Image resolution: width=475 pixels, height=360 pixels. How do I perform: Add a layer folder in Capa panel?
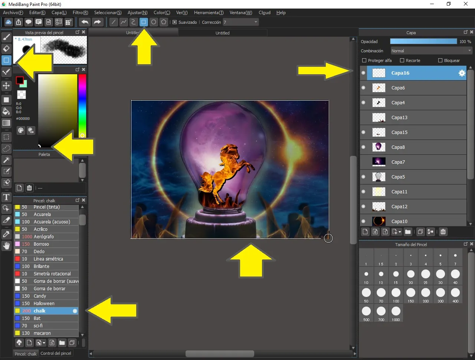[x=408, y=232]
